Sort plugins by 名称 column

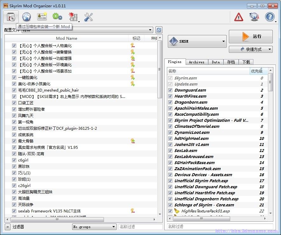pos(209,71)
